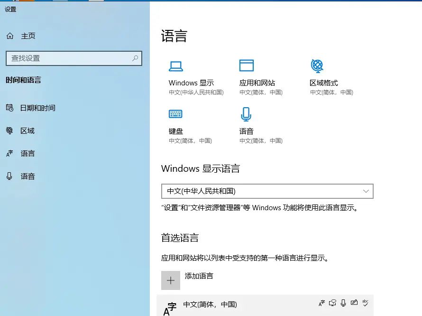Open the 应用和网站 tile label
422x316 pixels.
tap(257, 83)
